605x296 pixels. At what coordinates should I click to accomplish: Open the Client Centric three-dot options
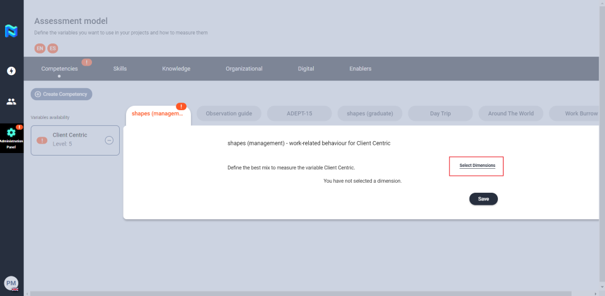(109, 140)
